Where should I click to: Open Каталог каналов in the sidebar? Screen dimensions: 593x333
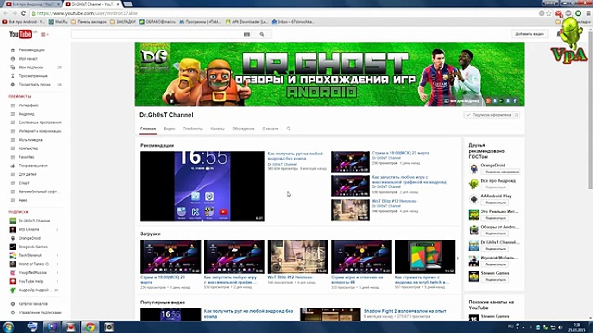coord(33,304)
